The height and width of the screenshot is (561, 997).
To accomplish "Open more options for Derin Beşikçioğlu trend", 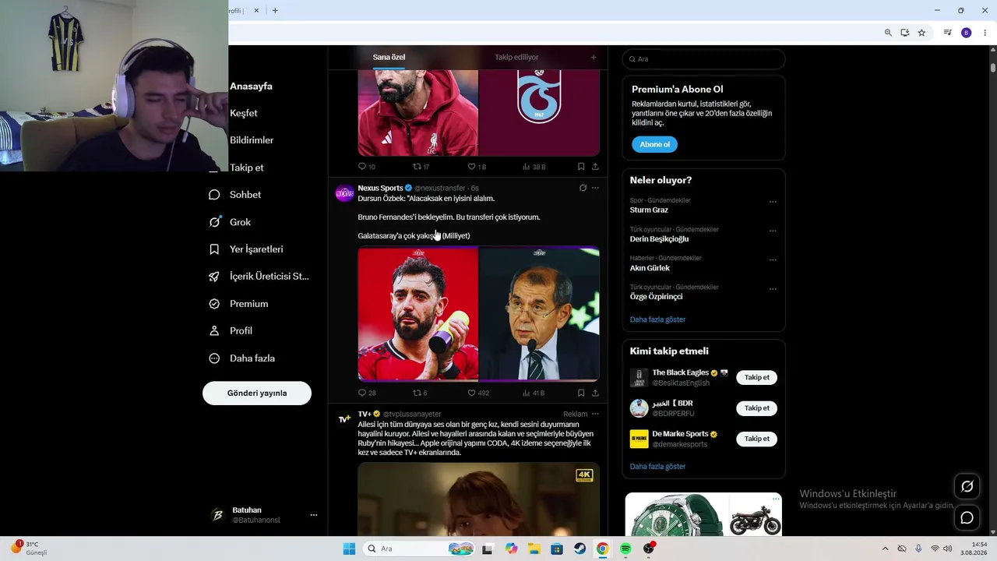I will click(773, 231).
